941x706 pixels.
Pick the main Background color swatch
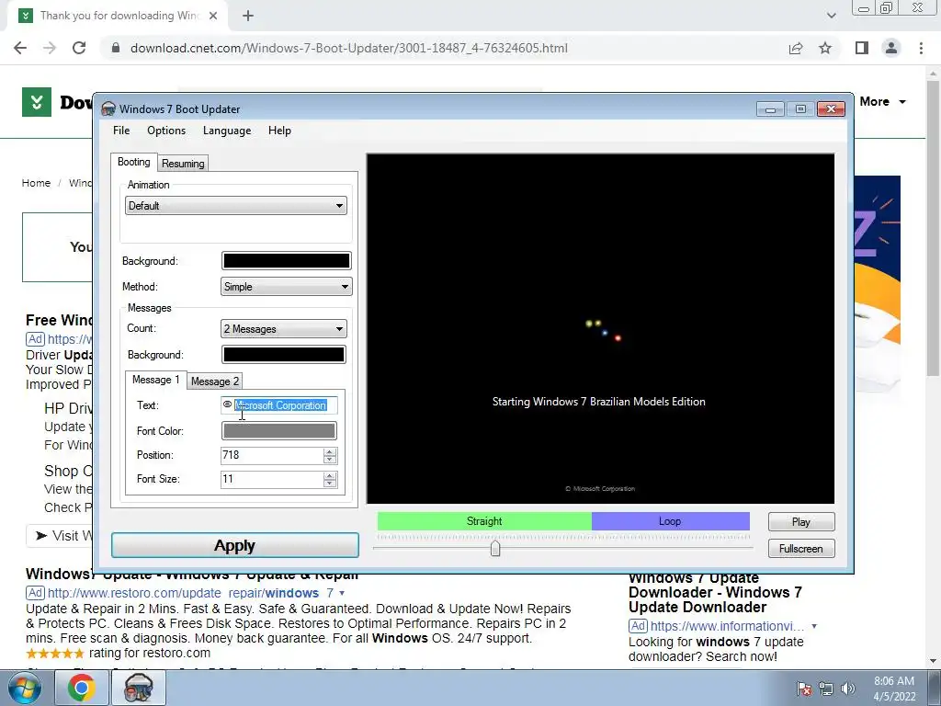[x=287, y=260]
